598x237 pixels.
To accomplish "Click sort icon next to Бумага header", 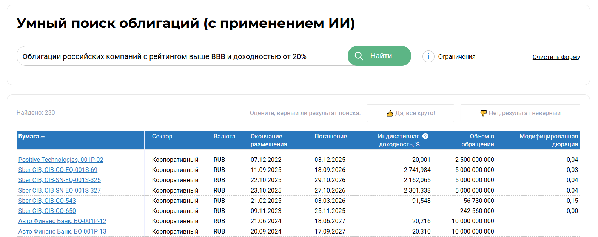I will pos(43,137).
